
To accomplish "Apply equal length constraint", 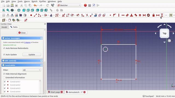I will 140,15.
